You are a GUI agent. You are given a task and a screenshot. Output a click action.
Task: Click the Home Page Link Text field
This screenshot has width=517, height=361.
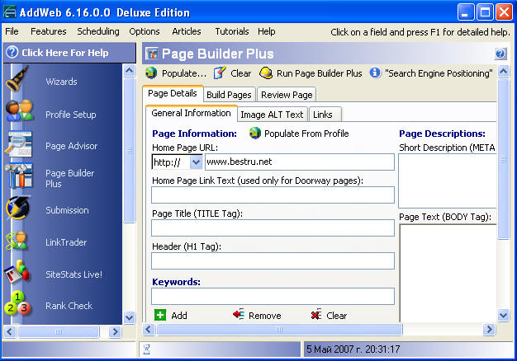click(273, 195)
